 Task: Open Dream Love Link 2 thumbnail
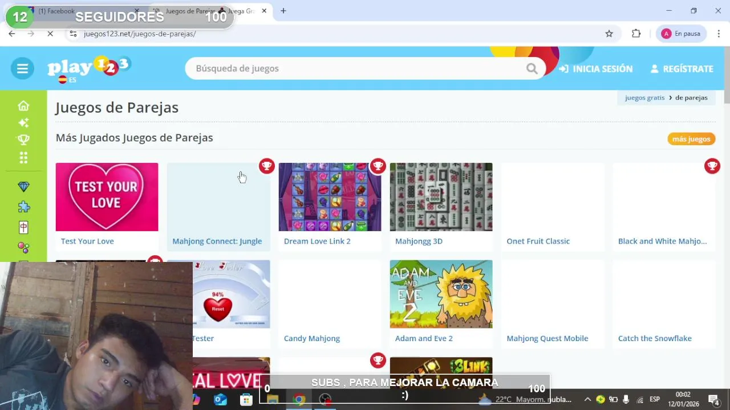point(330,197)
